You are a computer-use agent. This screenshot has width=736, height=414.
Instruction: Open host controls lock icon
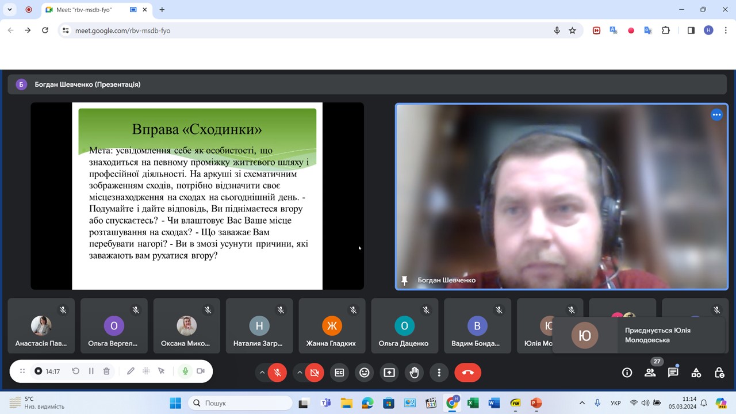[719, 373]
